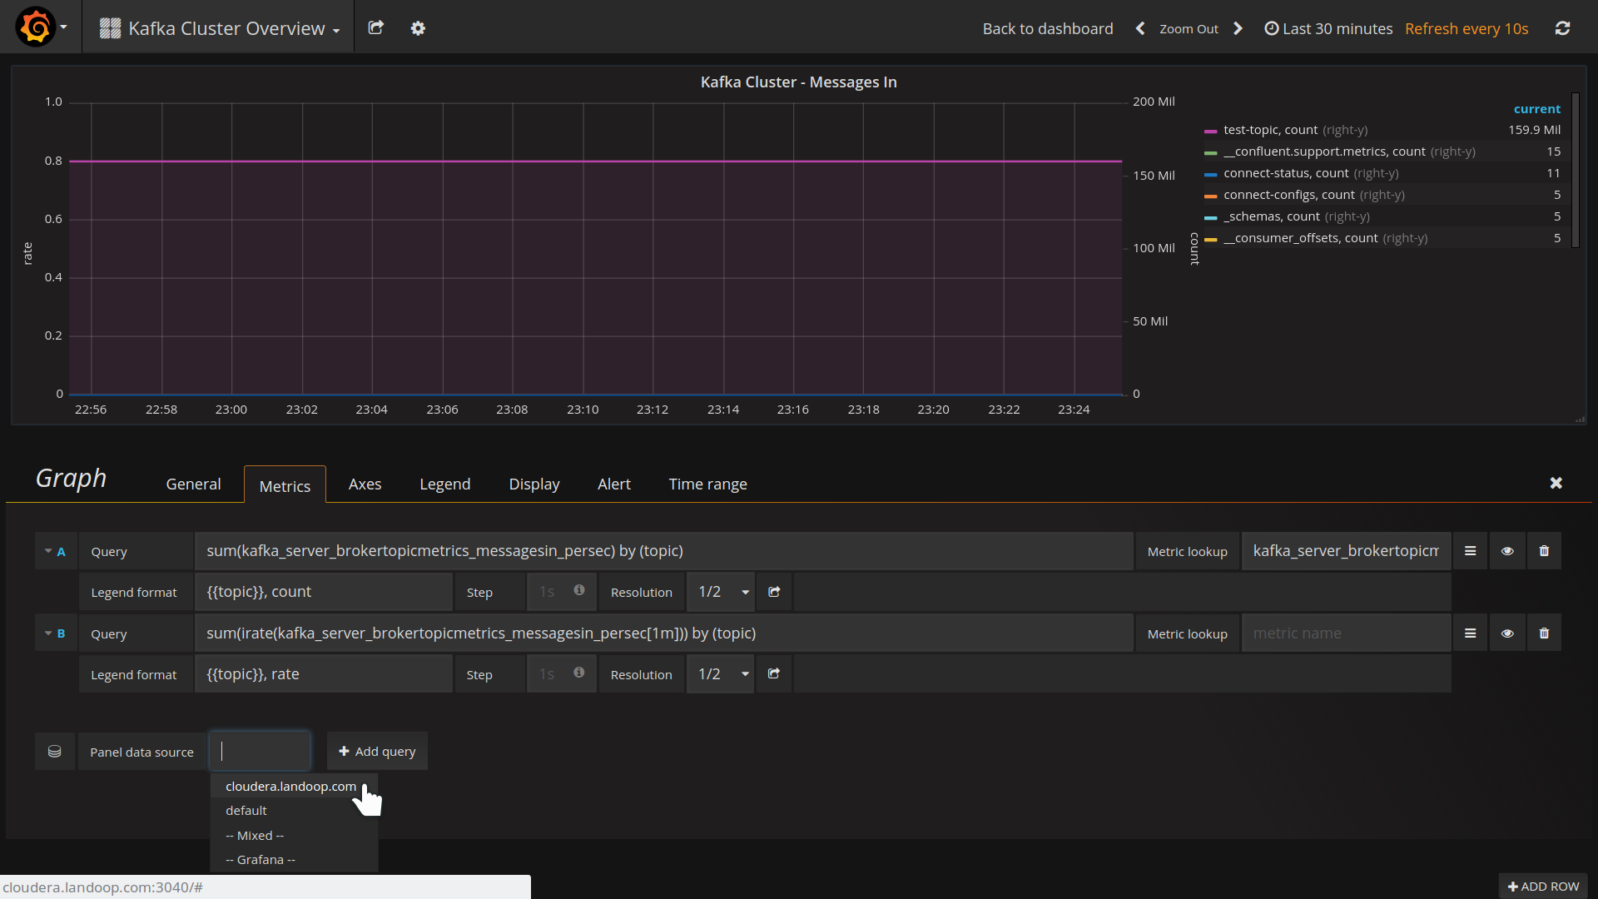This screenshot has height=899, width=1598.
Task: Click the panel data source database icon
Action: click(55, 752)
